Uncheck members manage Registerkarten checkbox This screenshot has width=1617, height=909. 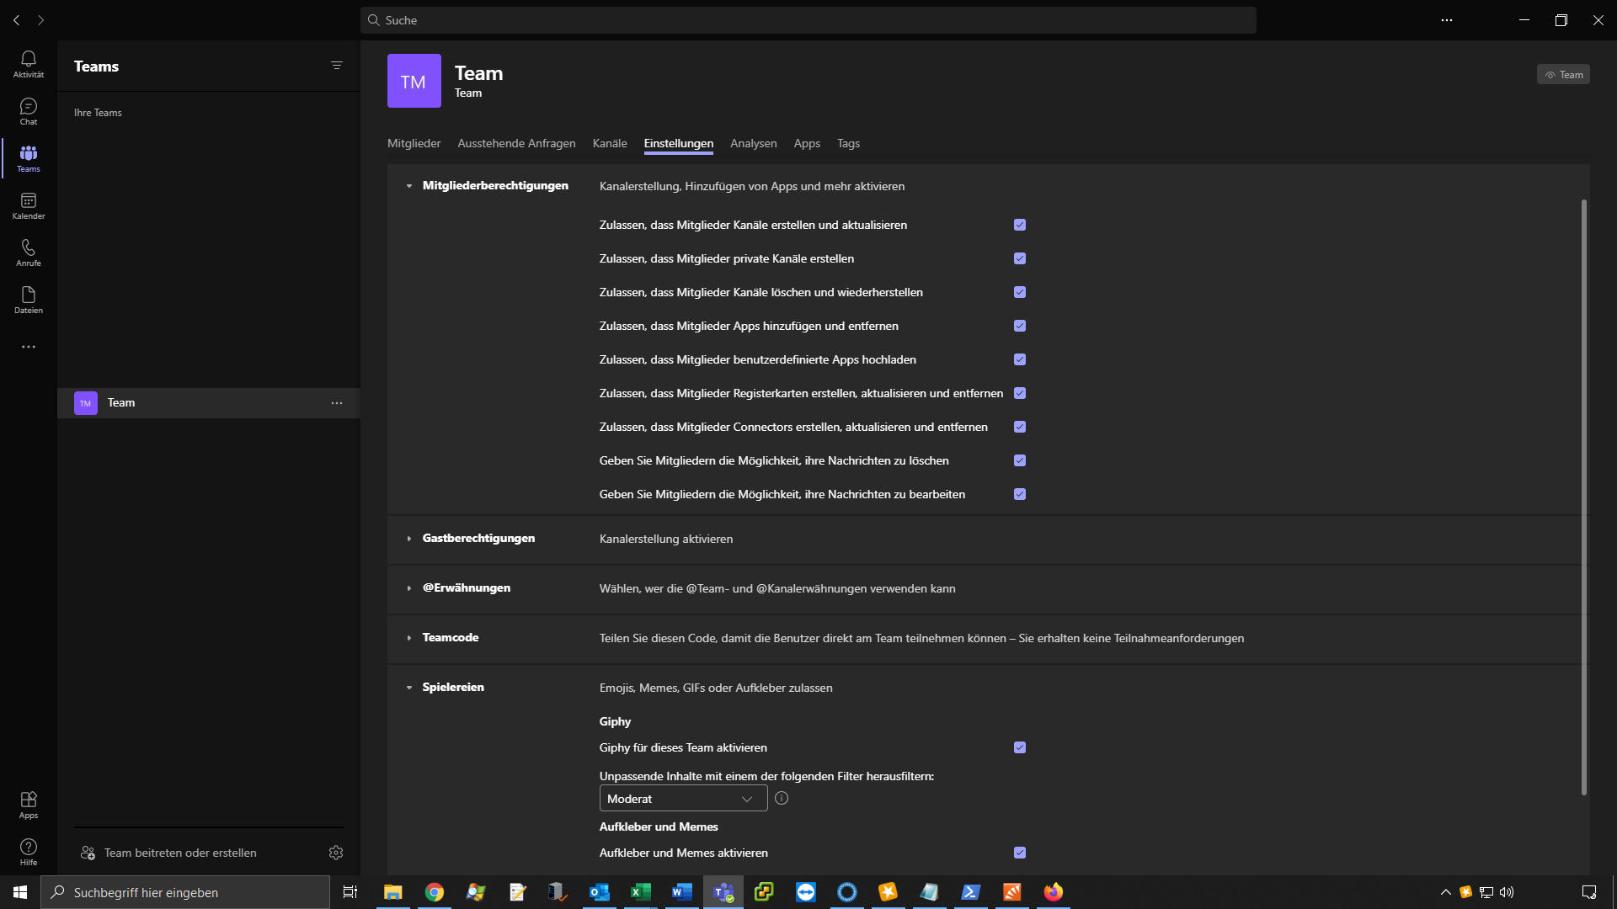(x=1020, y=393)
